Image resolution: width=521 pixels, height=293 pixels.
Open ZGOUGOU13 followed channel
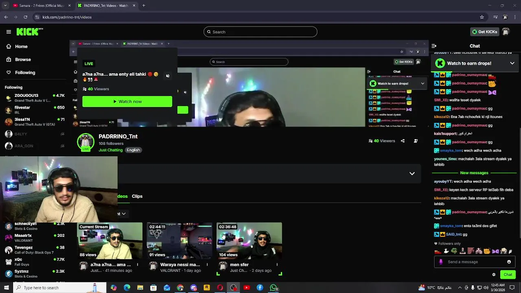tap(35, 98)
